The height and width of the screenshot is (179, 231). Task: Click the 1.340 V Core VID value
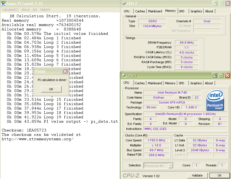[x=191, y=107]
